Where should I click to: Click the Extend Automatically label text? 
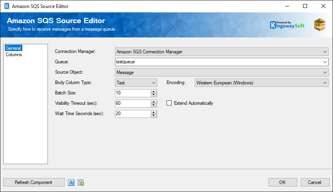[194, 103]
